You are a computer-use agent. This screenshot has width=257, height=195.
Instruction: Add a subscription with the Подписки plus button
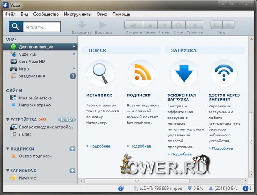(72, 149)
